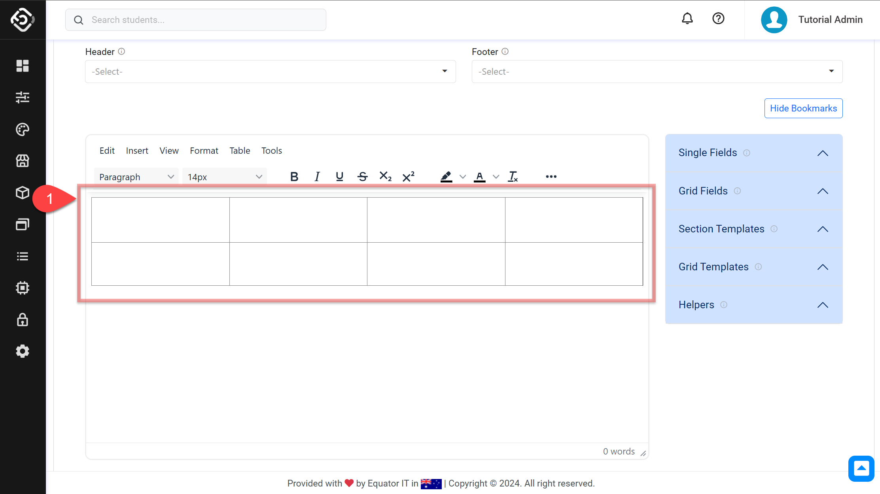Click the subscript icon
The width and height of the screenshot is (880, 494).
click(x=385, y=177)
